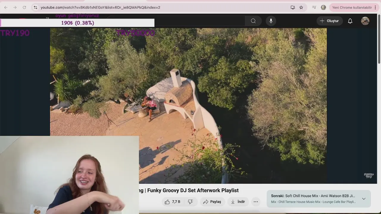The width and height of the screenshot is (381, 214).
Task: Open the Chrome profile avatar
Action: (x=324, y=7)
